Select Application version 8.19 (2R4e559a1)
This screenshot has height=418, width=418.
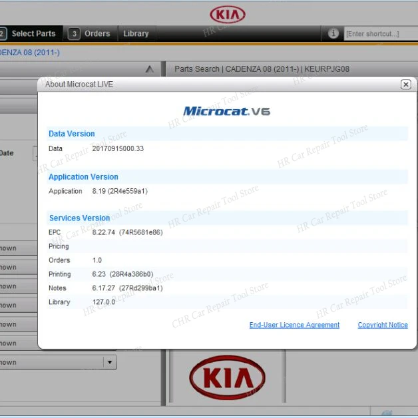[120, 191]
